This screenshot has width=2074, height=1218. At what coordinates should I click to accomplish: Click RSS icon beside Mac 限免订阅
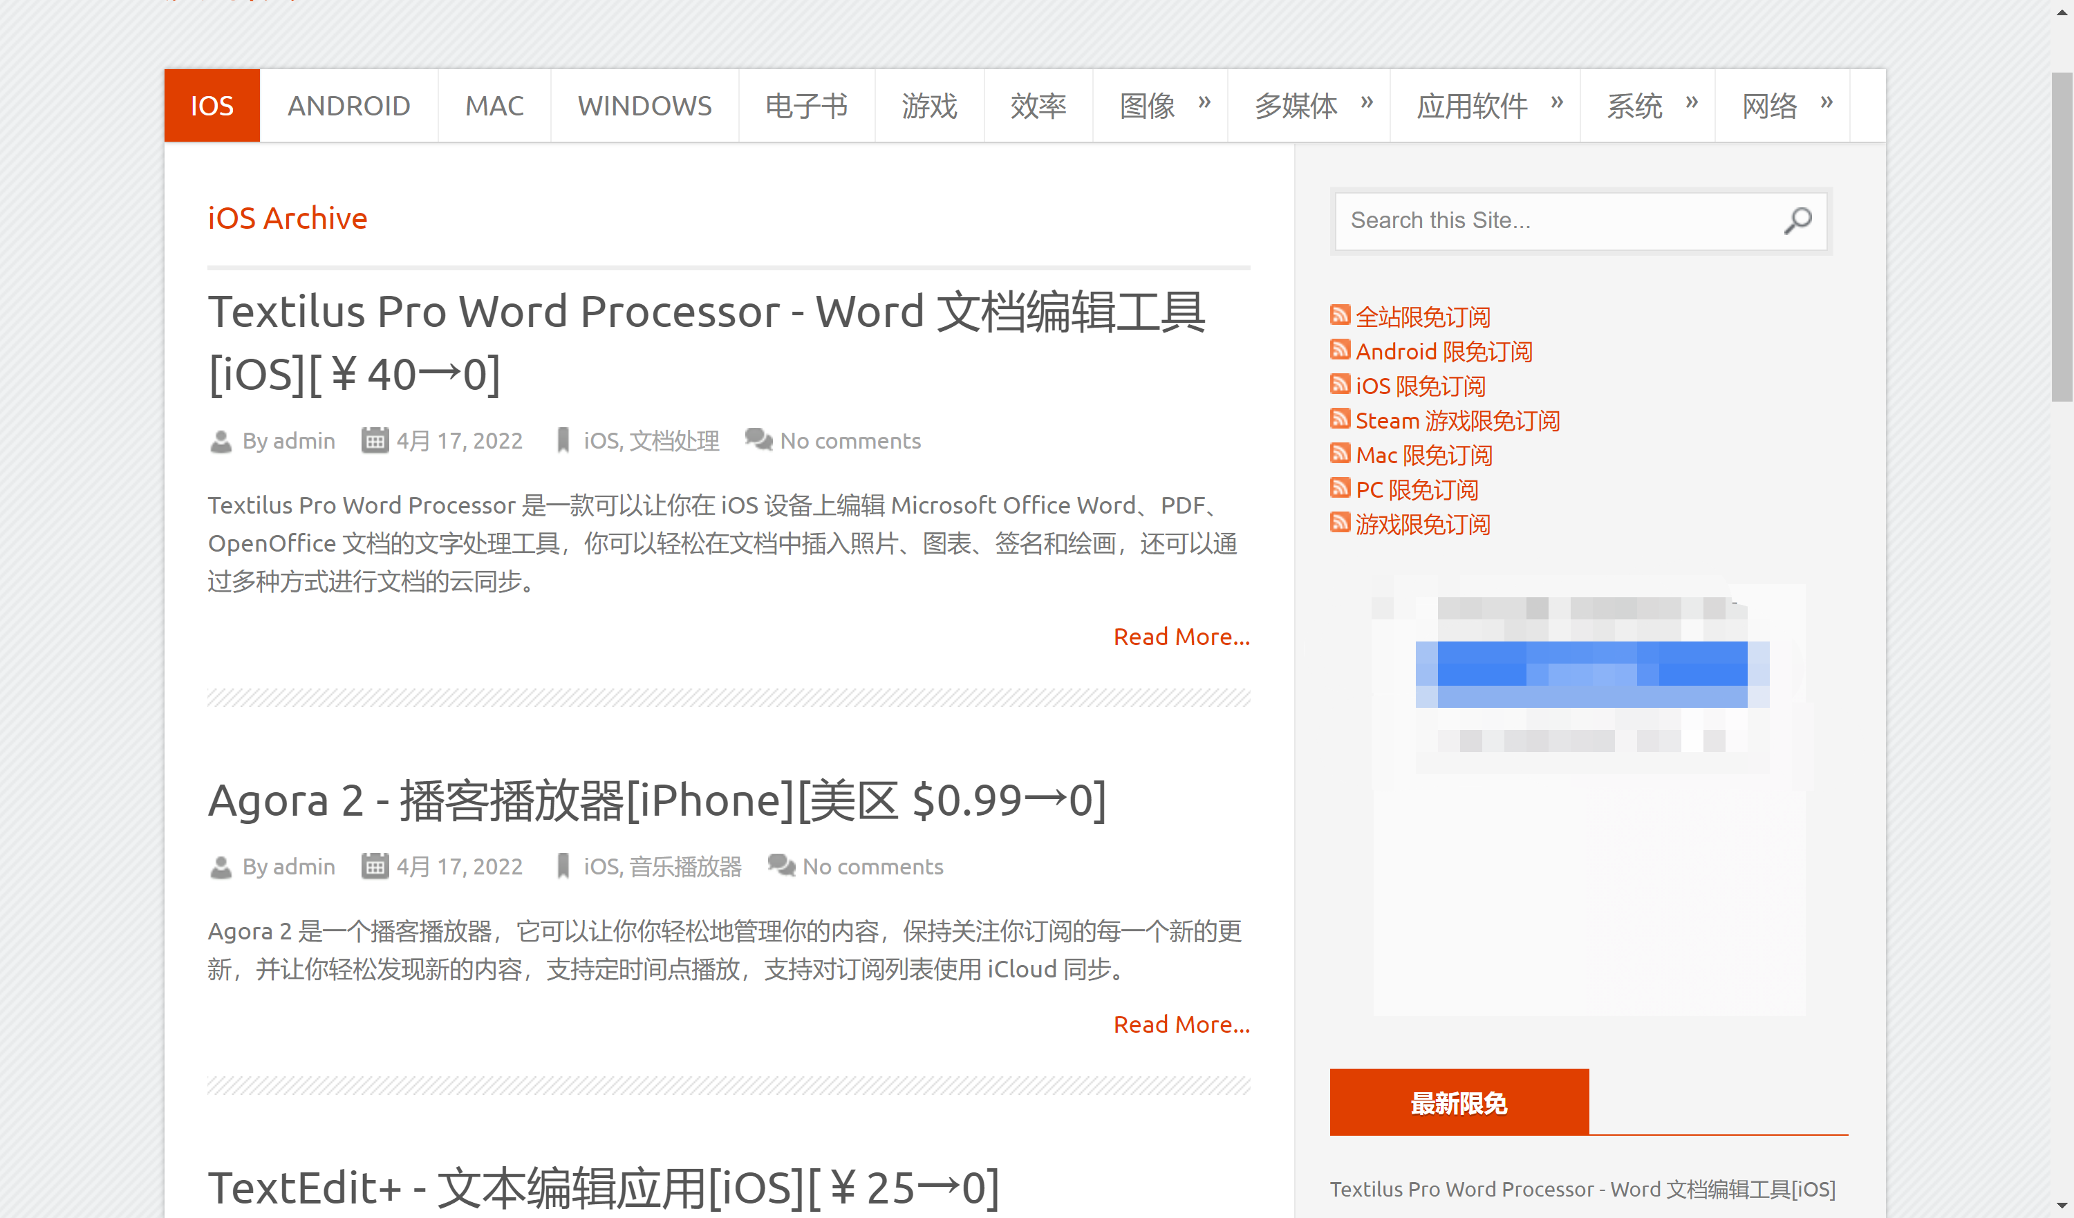pos(1340,453)
